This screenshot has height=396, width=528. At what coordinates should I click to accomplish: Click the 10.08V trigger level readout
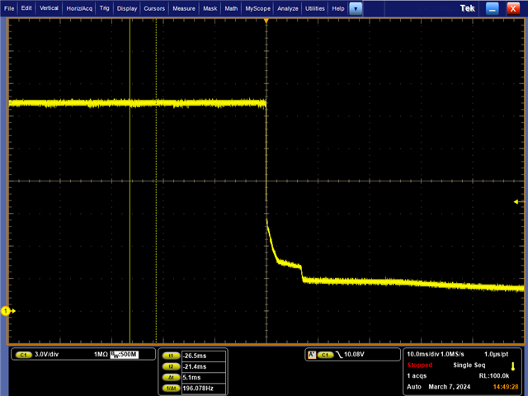pyautogui.click(x=354, y=354)
